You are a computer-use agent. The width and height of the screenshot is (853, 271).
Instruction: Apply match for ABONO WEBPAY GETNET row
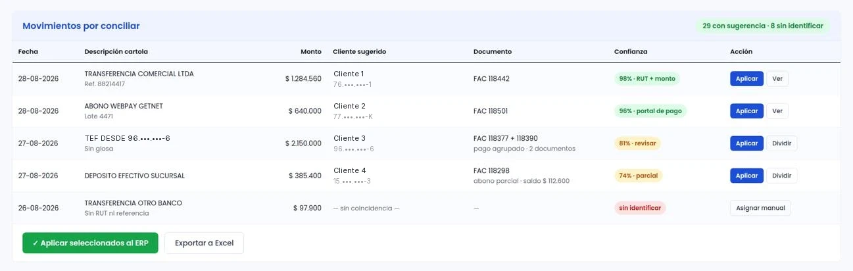tap(746, 111)
